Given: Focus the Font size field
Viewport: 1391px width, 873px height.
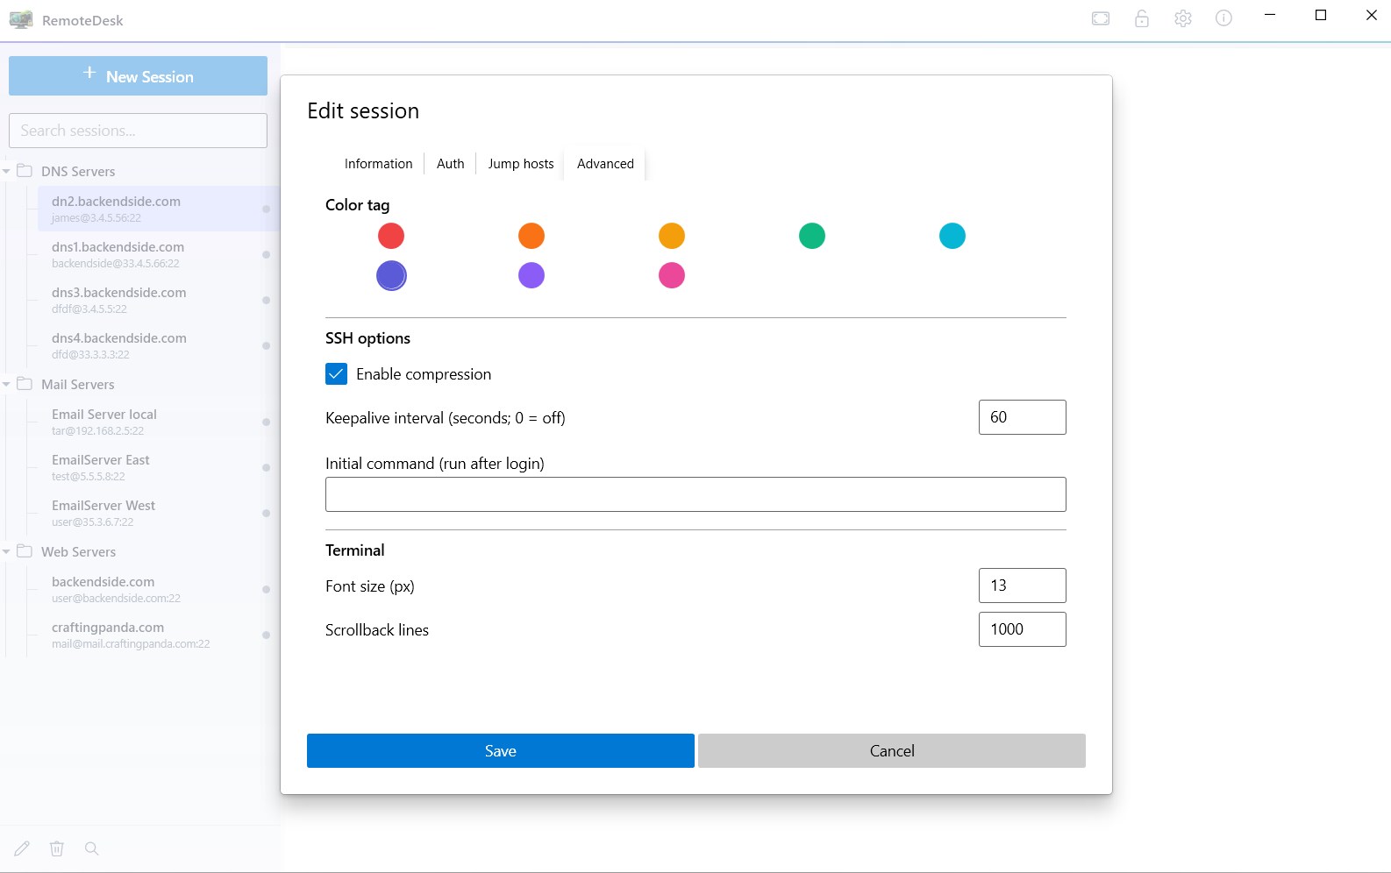Looking at the screenshot, I should 1023,586.
